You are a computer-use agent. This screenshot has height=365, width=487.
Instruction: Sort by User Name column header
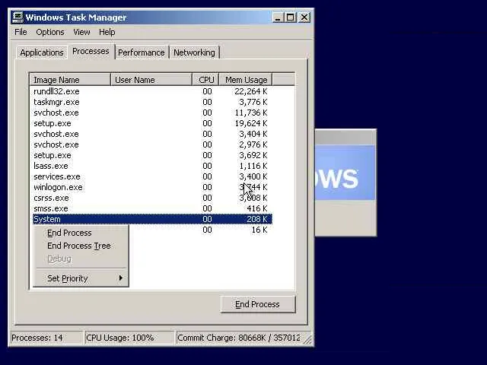point(151,80)
